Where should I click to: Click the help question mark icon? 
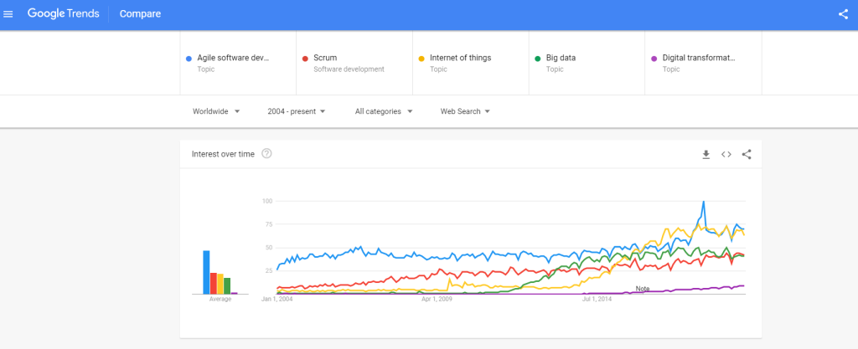tap(266, 154)
